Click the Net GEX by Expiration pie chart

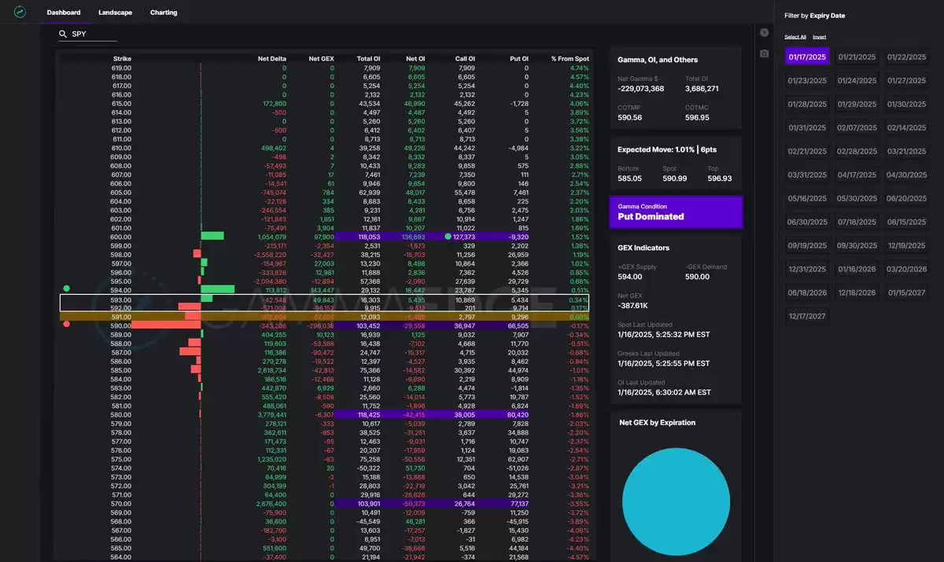(x=676, y=503)
